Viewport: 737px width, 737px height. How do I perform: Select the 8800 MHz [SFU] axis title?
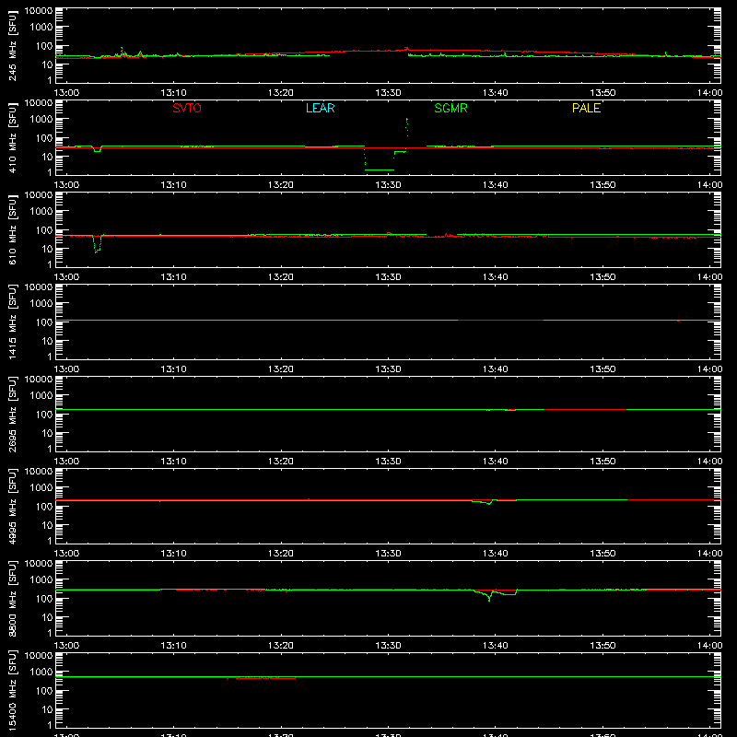12,598
